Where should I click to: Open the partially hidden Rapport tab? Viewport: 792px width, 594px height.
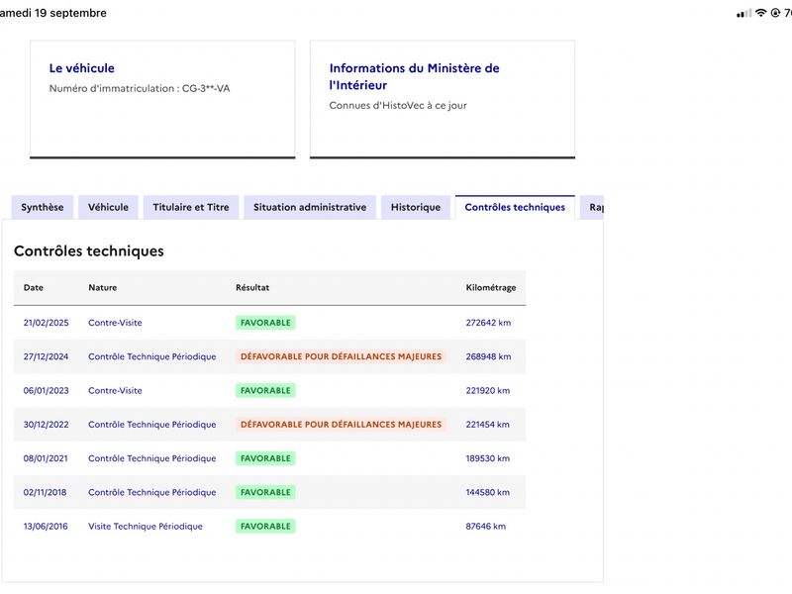click(x=592, y=207)
